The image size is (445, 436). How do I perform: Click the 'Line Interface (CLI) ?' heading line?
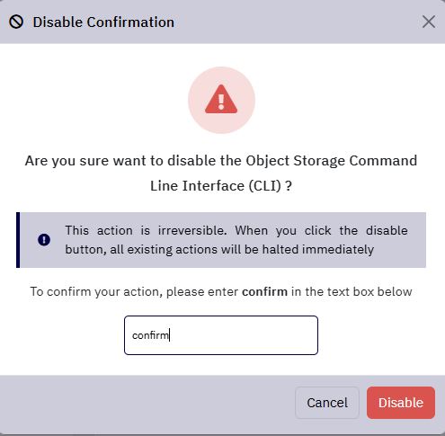(221, 186)
